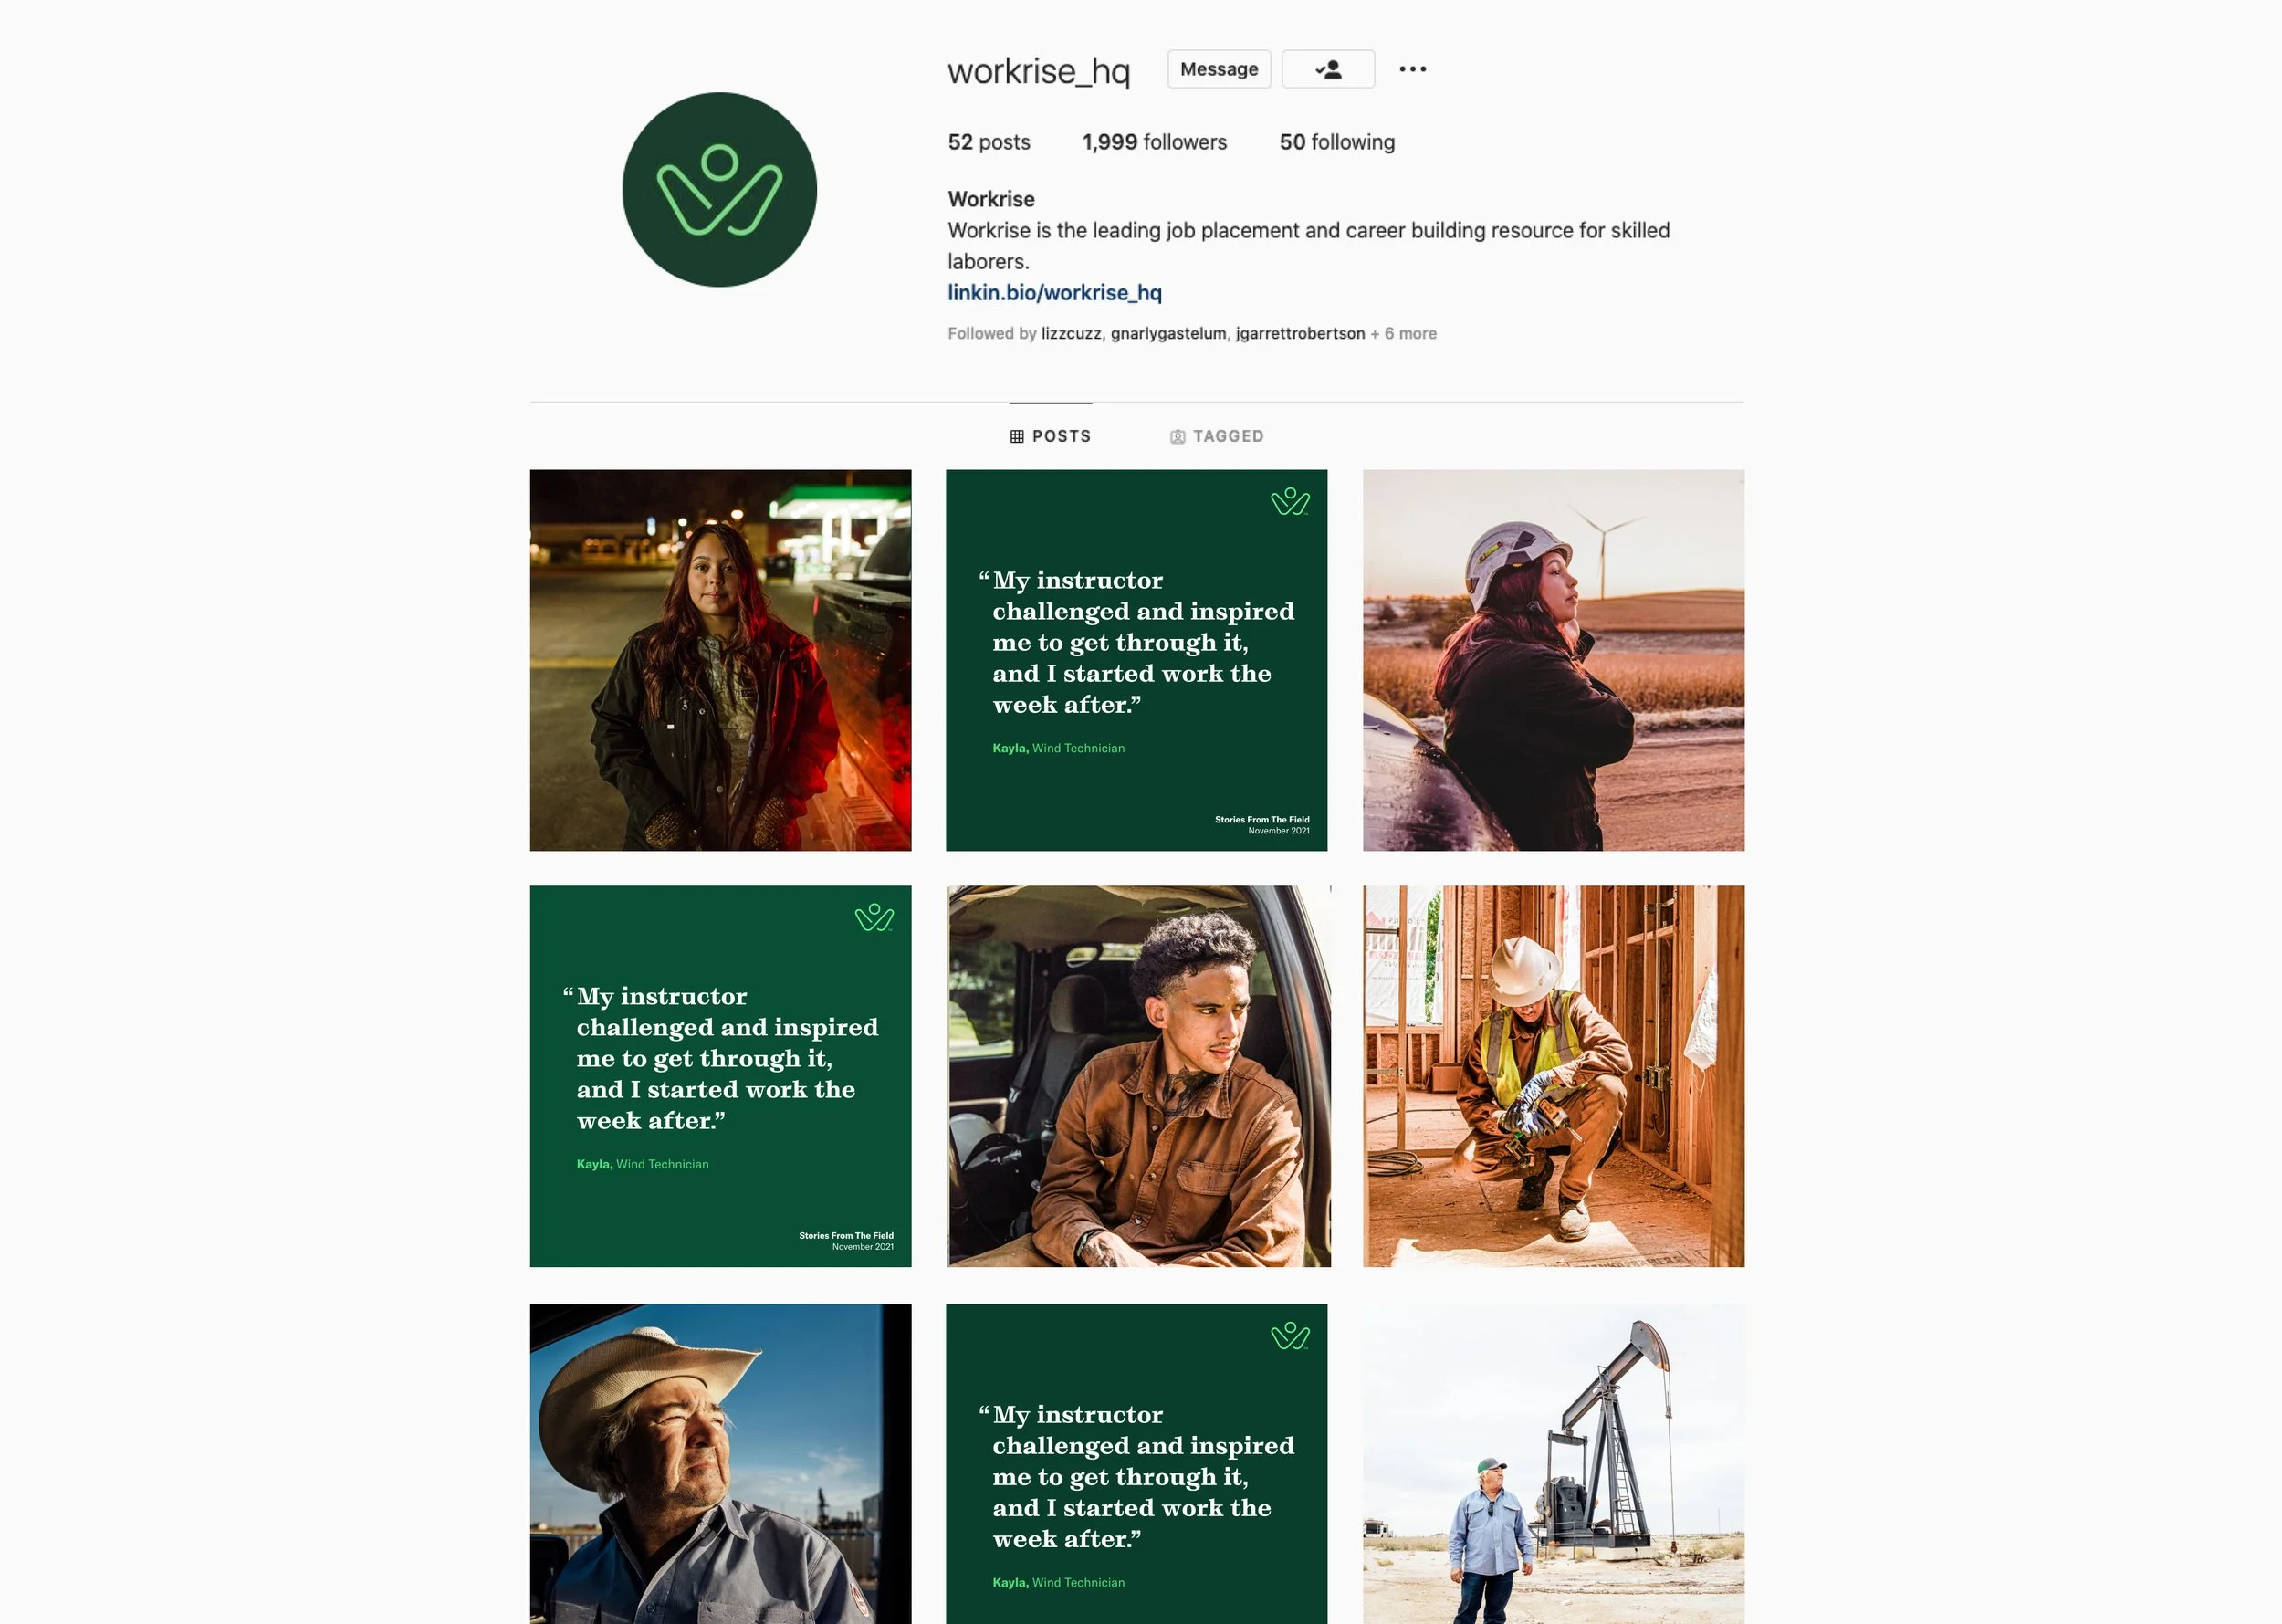Open the man in truck photo post
2282x1624 pixels.
[x=1138, y=1076]
